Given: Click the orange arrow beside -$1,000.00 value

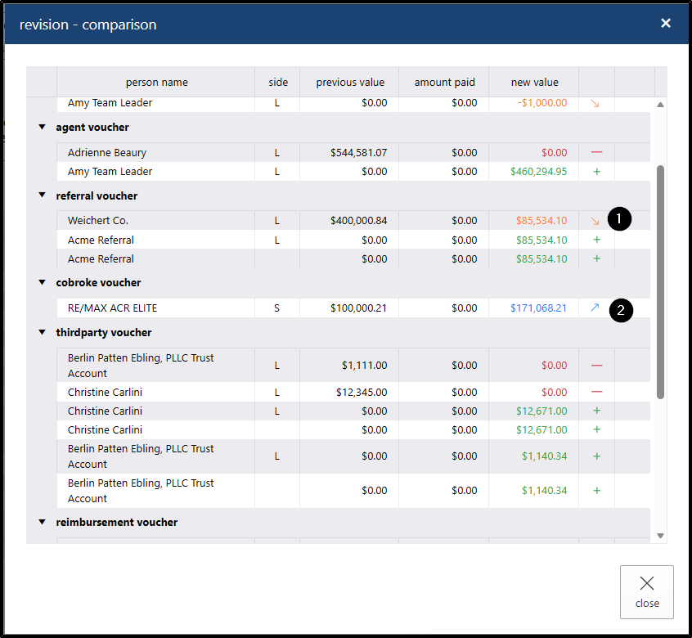Looking at the screenshot, I should click(x=595, y=104).
